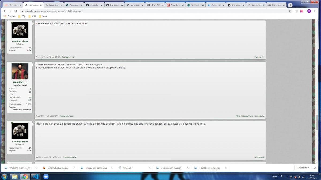Click Поскаржитися under 2 кві Альберт Фиш post
This screenshot has height=180, width=321.
[x=68, y=57]
